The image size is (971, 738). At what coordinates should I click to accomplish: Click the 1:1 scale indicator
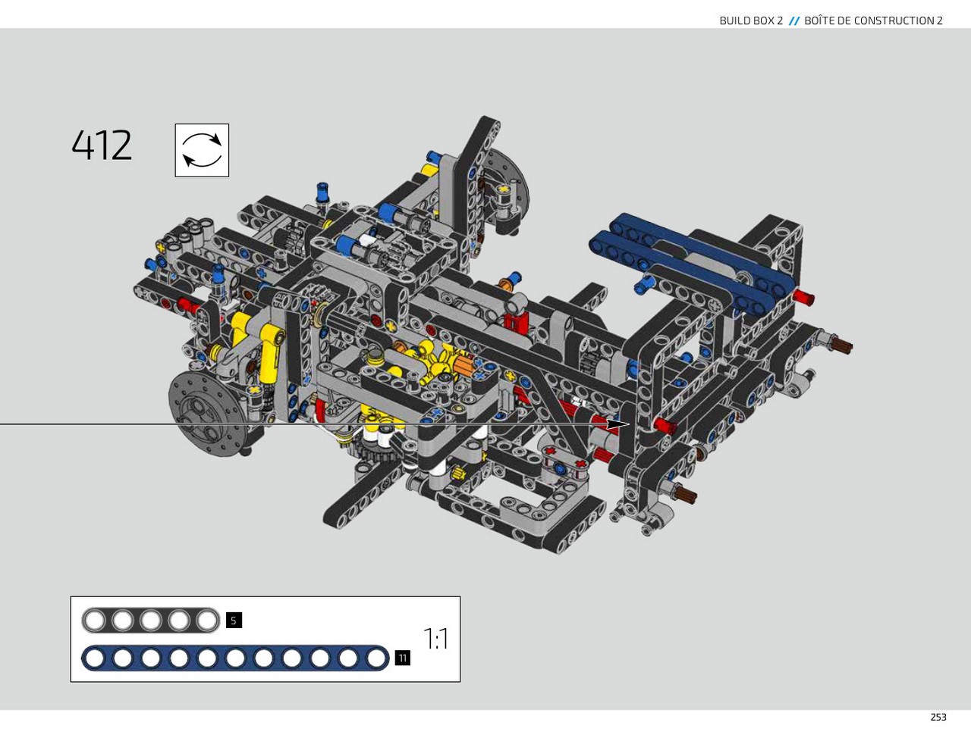tap(435, 639)
